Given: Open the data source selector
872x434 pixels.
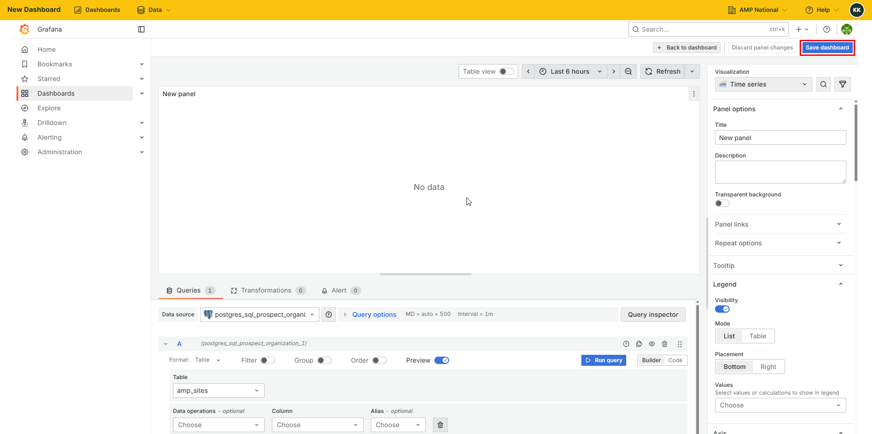Looking at the screenshot, I should [260, 315].
